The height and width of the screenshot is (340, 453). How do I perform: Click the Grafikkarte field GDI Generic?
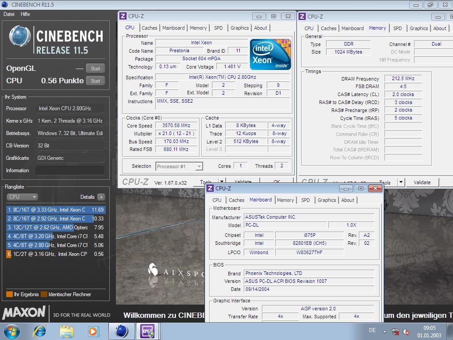click(x=70, y=158)
